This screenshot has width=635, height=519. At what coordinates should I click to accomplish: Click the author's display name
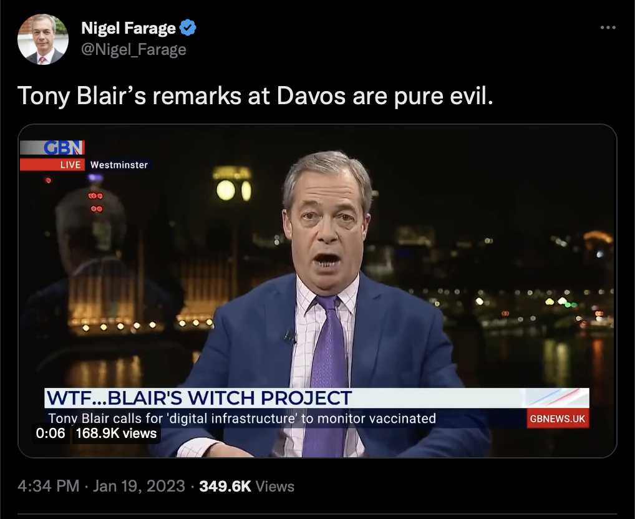128,28
